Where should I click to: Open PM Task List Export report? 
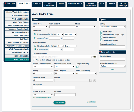(17, 52)
